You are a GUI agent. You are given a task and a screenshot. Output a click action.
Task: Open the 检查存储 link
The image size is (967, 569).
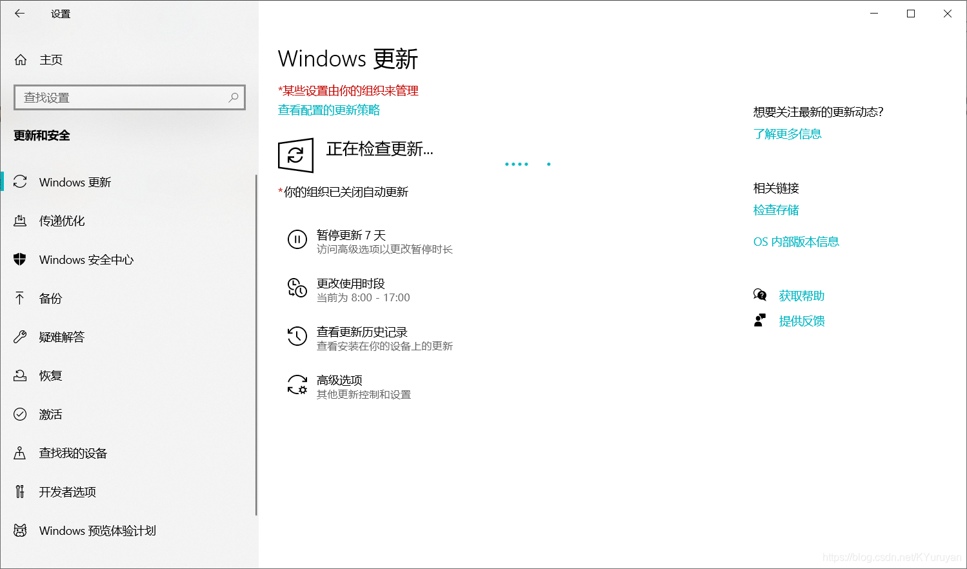(x=776, y=210)
